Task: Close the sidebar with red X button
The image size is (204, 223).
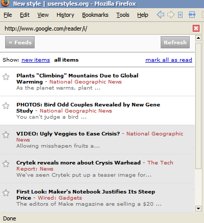Action: coord(196,28)
